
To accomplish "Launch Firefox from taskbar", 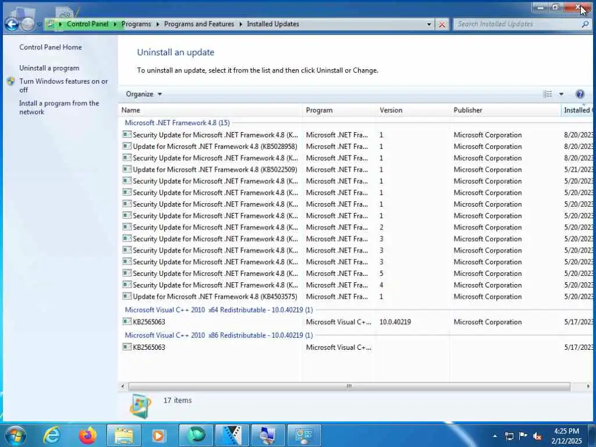I will [88, 435].
